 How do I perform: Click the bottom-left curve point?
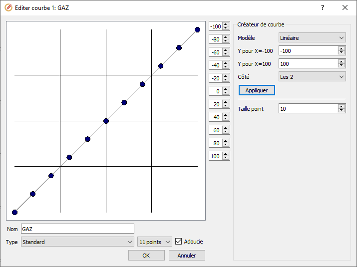14,212
